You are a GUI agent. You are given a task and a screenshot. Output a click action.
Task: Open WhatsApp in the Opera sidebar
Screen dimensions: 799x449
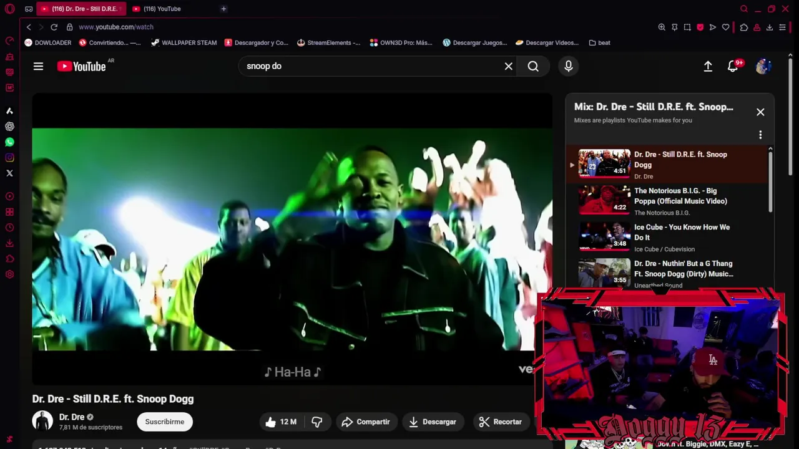pyautogui.click(x=9, y=142)
